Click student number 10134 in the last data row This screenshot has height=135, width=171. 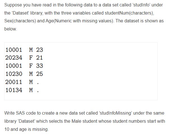coord(14,90)
